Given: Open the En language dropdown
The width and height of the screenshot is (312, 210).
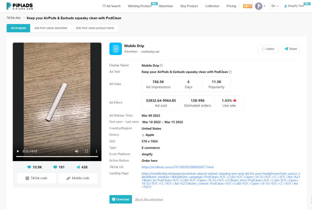Looking at the screenshot, I should (275, 6).
